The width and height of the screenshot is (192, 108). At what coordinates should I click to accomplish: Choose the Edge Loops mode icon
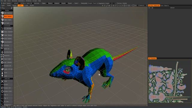(x=2, y=20)
